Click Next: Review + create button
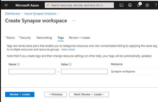 tap(89, 94)
